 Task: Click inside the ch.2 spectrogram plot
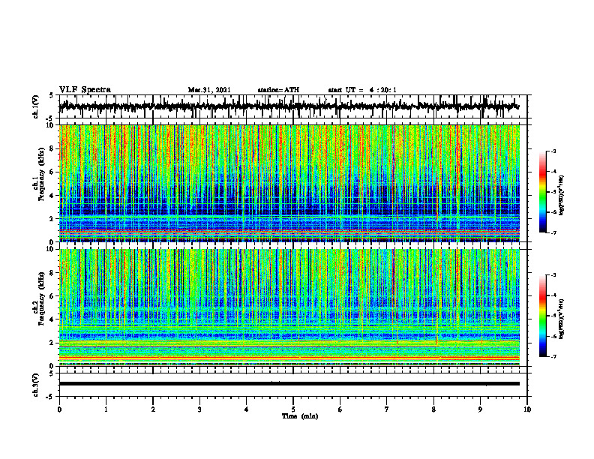289,307
